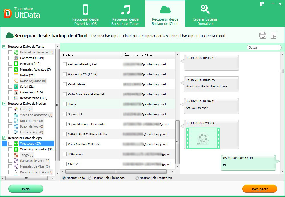Select the Mostrar Todo radio button
285x197 pixels.
click(64, 178)
